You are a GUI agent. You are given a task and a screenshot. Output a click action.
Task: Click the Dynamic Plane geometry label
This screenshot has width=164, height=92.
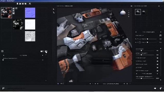(111, 84)
